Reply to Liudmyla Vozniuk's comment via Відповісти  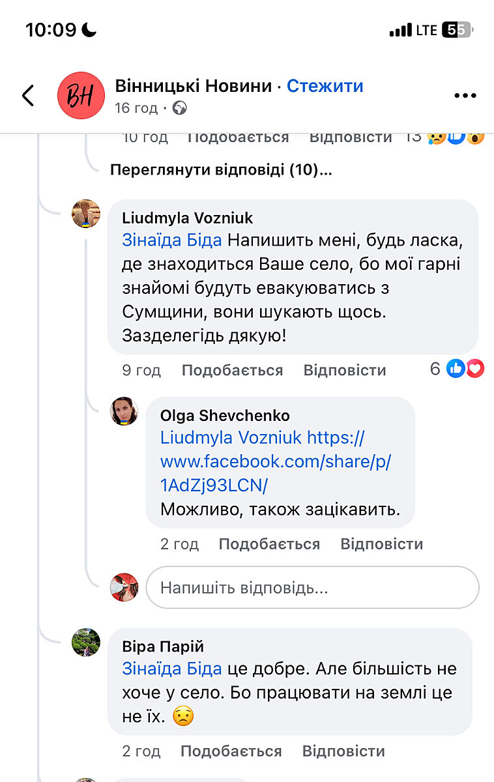(345, 370)
